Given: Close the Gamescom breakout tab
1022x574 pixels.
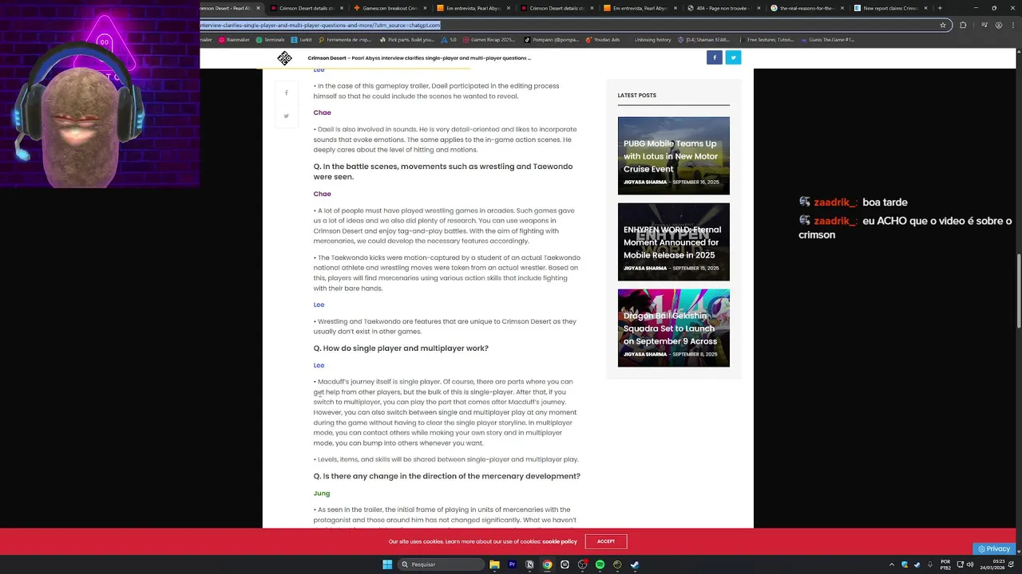Looking at the screenshot, I should point(425,8).
